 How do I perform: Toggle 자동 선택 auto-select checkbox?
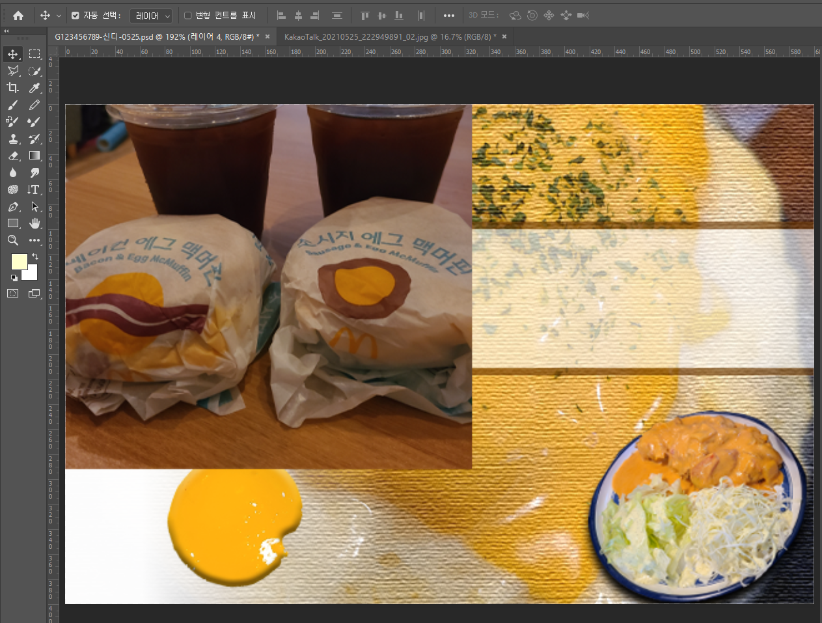pyautogui.click(x=75, y=15)
